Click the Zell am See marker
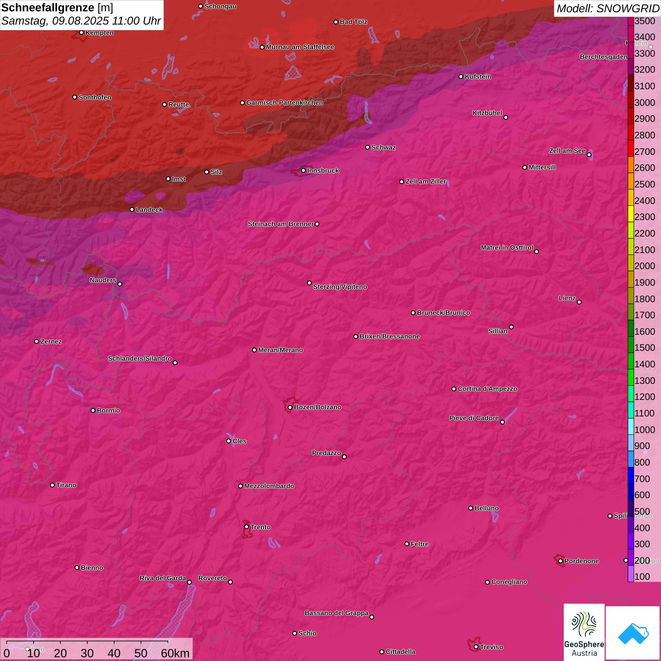Screen dimensions: 661x661 coord(589,154)
